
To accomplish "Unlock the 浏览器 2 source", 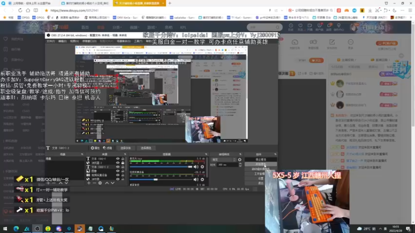I will pos(122,163).
